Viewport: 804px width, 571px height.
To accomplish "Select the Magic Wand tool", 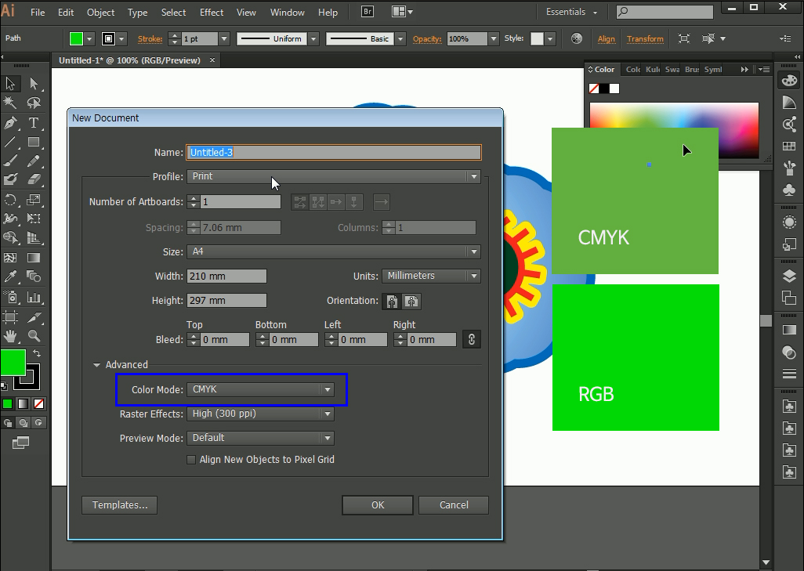I will click(x=10, y=103).
